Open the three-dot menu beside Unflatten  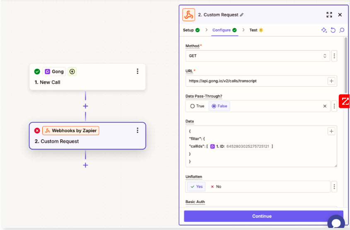click(334, 186)
